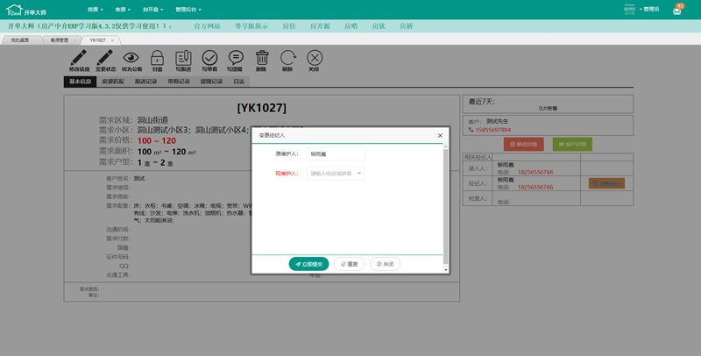The width and height of the screenshot is (701, 356).
Task: Close the 变更经纪人 dialog with X
Action: coord(440,136)
